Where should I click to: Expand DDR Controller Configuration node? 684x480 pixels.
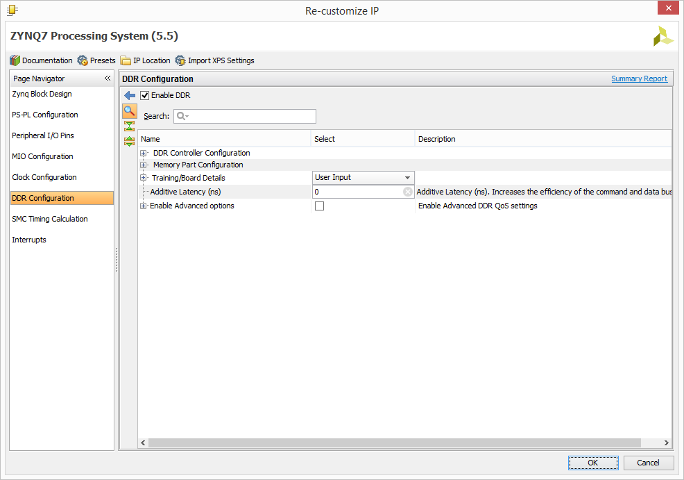pos(143,154)
